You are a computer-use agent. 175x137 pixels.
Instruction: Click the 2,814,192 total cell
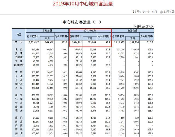click(x=77, y=42)
